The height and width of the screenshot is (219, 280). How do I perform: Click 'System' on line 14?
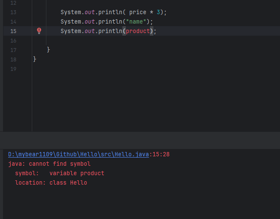pyautogui.click(x=71, y=21)
